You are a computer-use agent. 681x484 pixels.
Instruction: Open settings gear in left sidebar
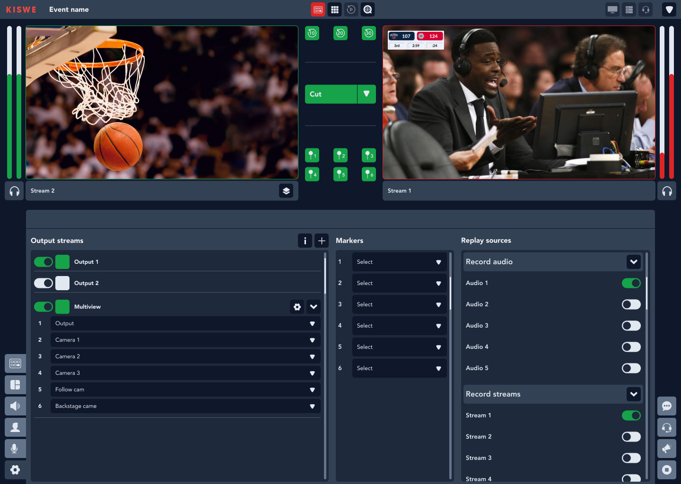[x=15, y=470]
